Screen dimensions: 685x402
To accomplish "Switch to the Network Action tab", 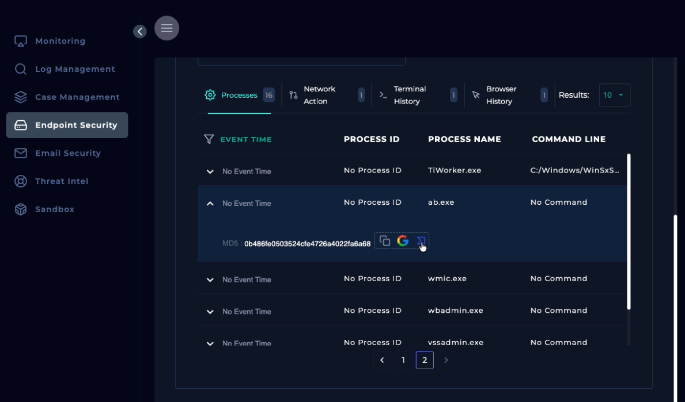I will coord(320,95).
